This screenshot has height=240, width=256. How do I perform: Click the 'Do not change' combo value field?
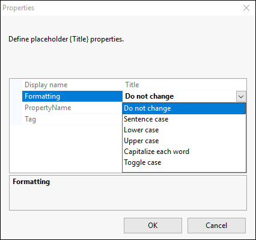click(x=180, y=96)
